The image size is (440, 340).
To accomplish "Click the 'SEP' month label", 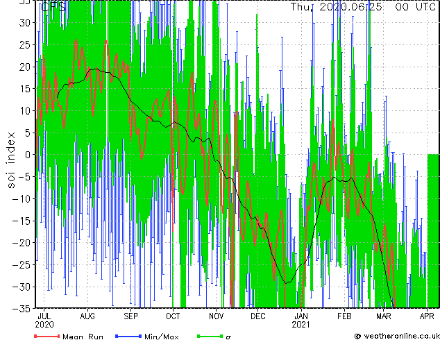I will tap(130, 316).
